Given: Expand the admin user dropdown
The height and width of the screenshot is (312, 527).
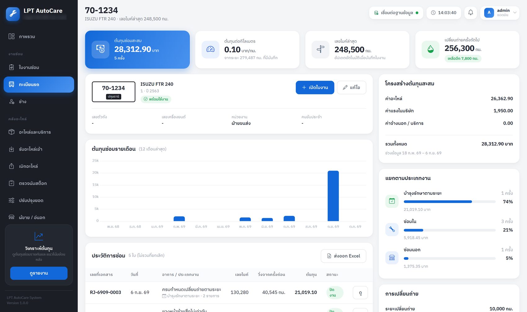Looking at the screenshot, I should 515,13.
